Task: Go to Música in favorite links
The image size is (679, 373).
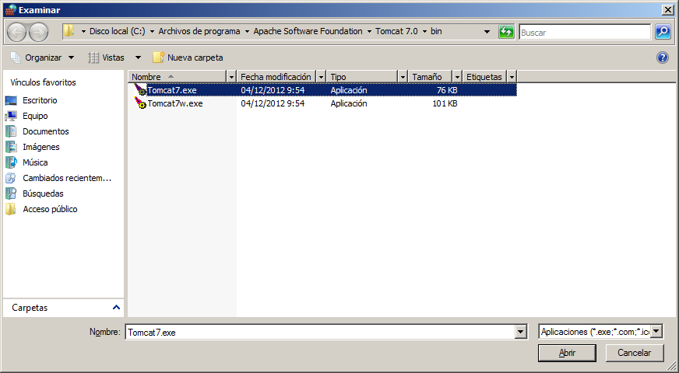Action: (x=35, y=162)
